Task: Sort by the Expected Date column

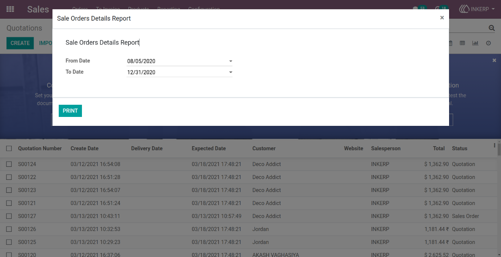Action: tap(209, 149)
